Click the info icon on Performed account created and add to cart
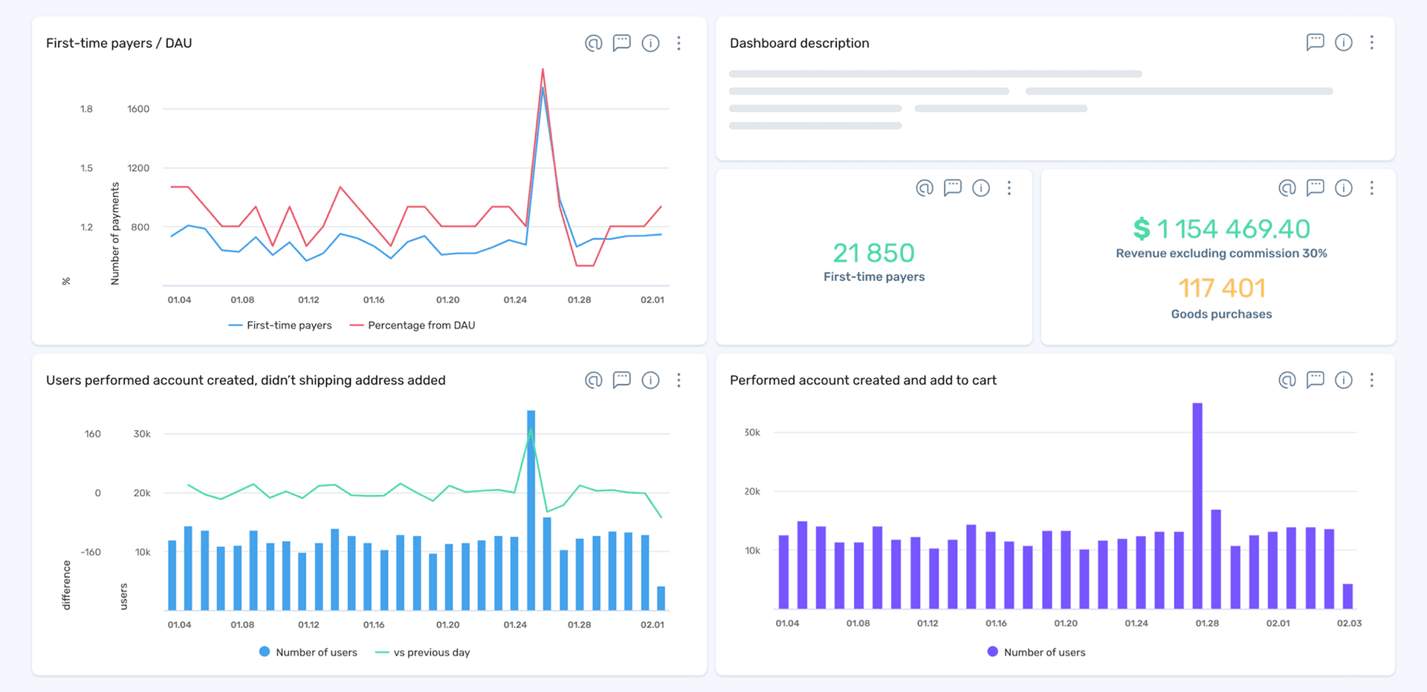The width and height of the screenshot is (1427, 692). (x=1343, y=380)
